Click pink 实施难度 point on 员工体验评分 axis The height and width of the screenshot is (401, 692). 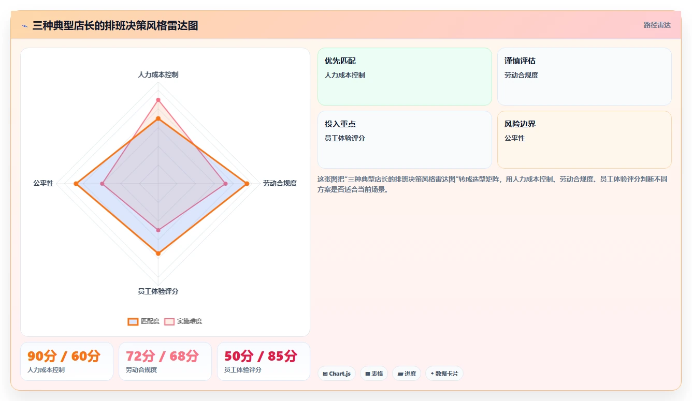click(x=158, y=230)
